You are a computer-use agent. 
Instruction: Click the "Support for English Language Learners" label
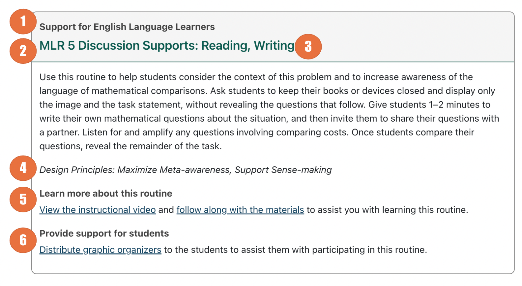pyautogui.click(x=127, y=27)
